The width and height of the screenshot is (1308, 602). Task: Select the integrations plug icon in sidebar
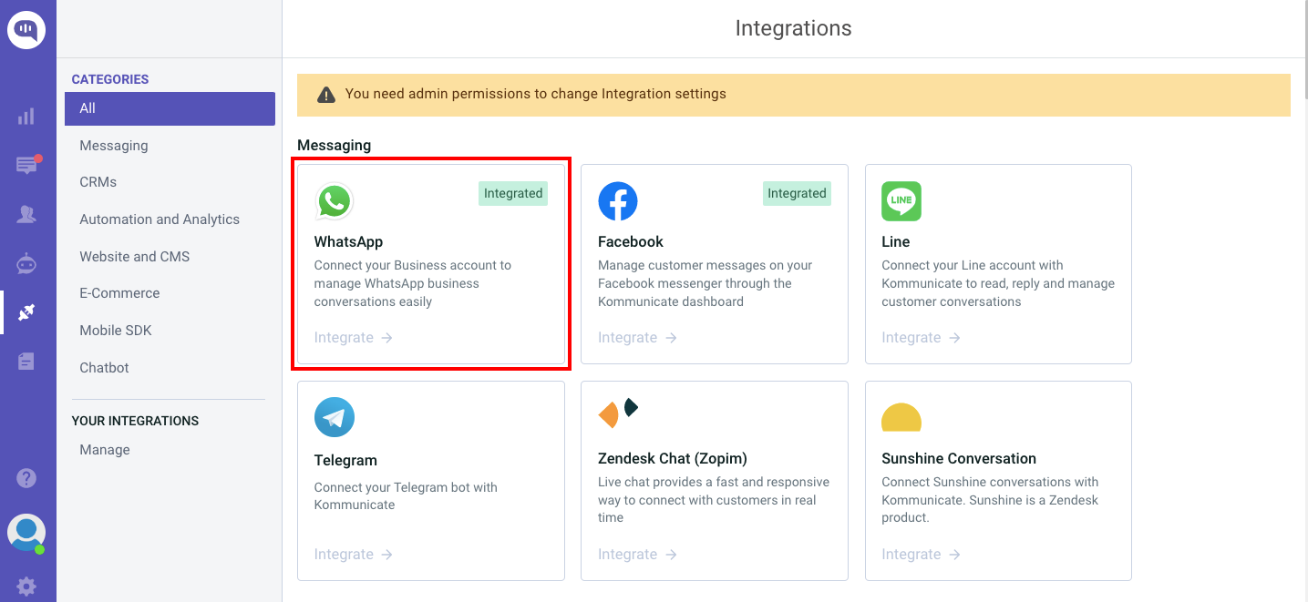[26, 312]
